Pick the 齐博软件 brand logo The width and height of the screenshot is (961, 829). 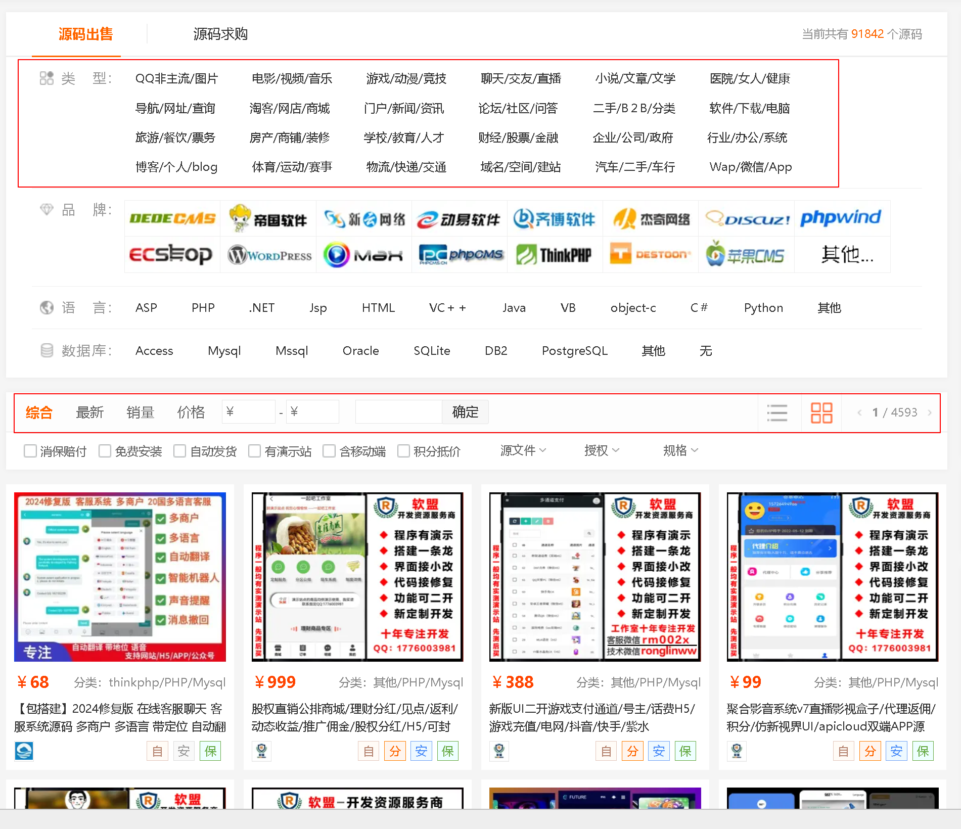point(555,218)
